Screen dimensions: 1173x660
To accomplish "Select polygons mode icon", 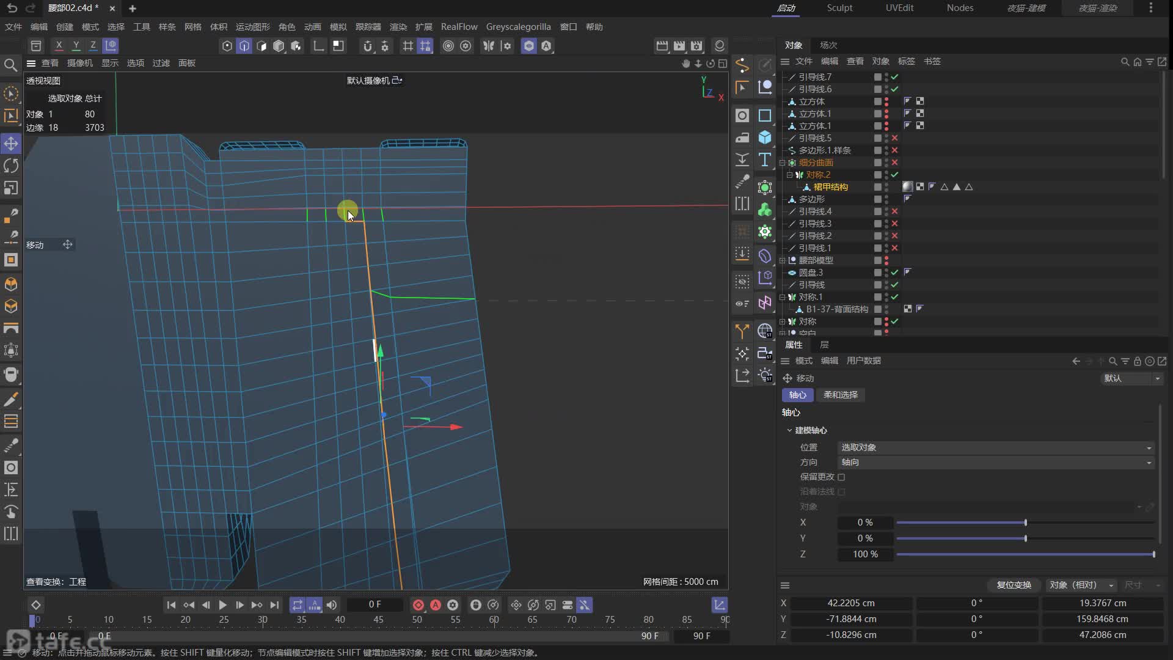I will tap(261, 46).
